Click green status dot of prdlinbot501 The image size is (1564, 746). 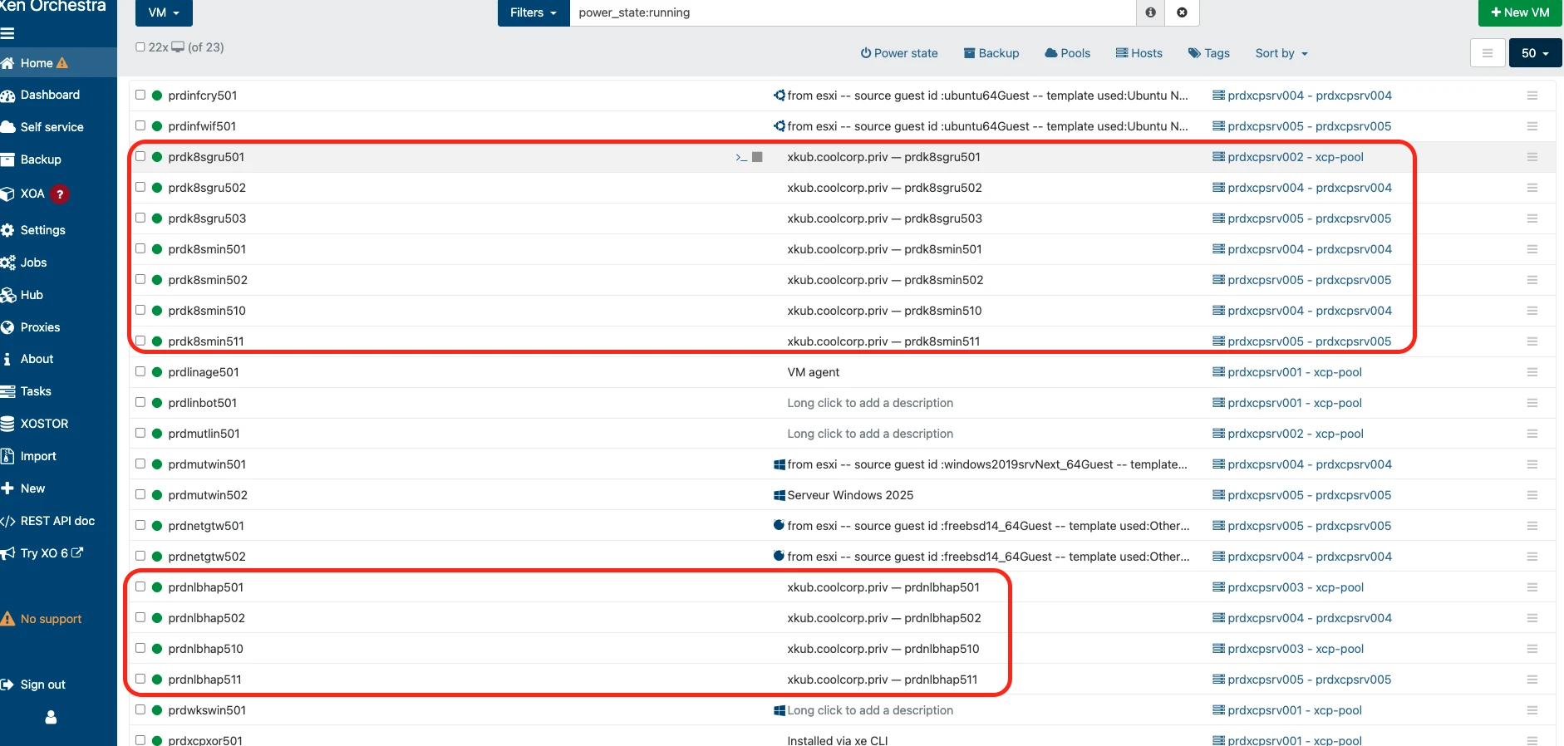point(157,403)
